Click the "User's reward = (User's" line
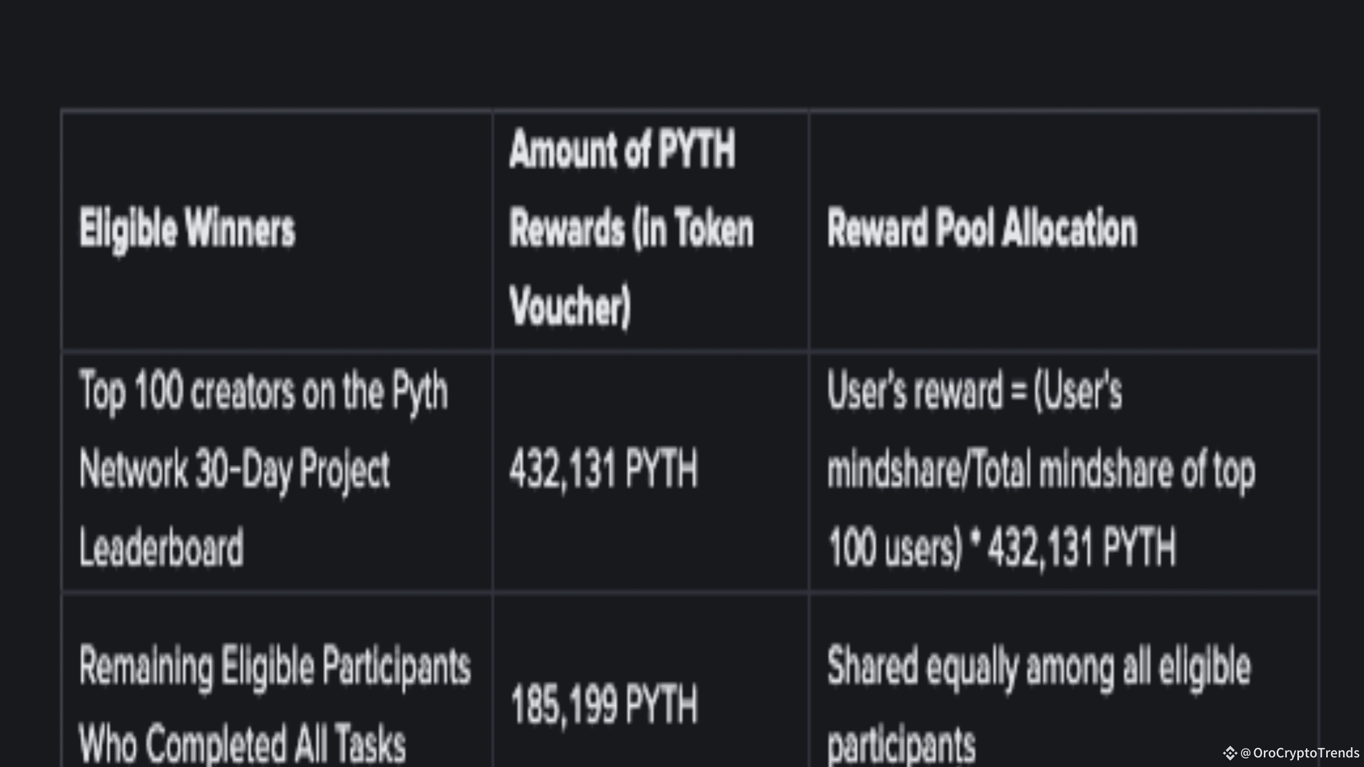 click(975, 391)
